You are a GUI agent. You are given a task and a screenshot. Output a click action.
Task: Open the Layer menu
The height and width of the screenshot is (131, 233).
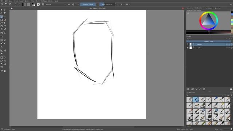(x=21, y=1)
